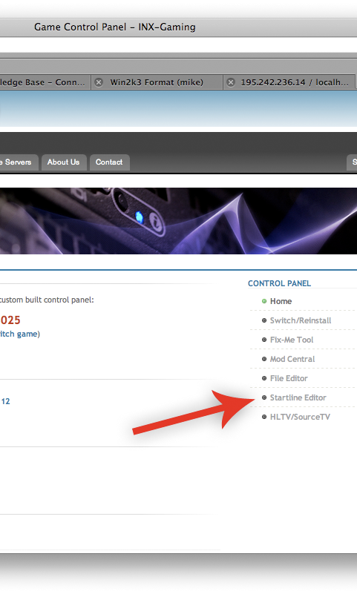Screen dimensions: 357x594
Task: Close the 195.242.236.14 / localhost tab
Action: (231, 82)
